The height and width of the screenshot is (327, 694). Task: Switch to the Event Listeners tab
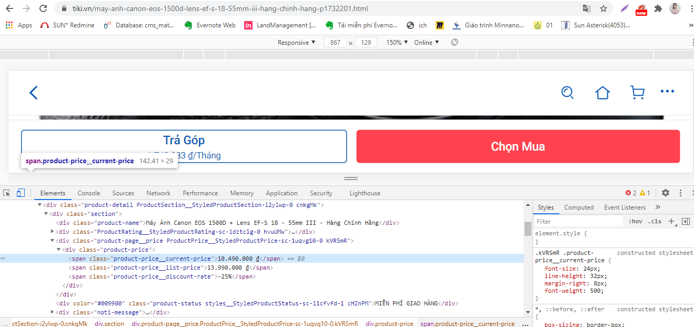625,207
